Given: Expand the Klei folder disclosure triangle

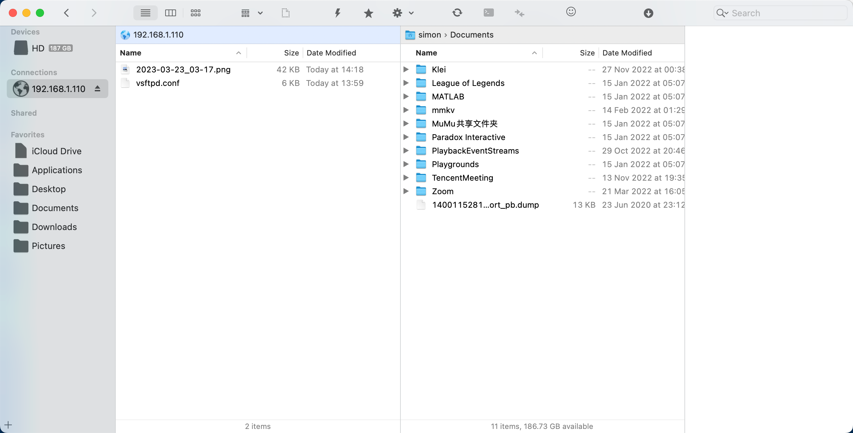Looking at the screenshot, I should 406,69.
